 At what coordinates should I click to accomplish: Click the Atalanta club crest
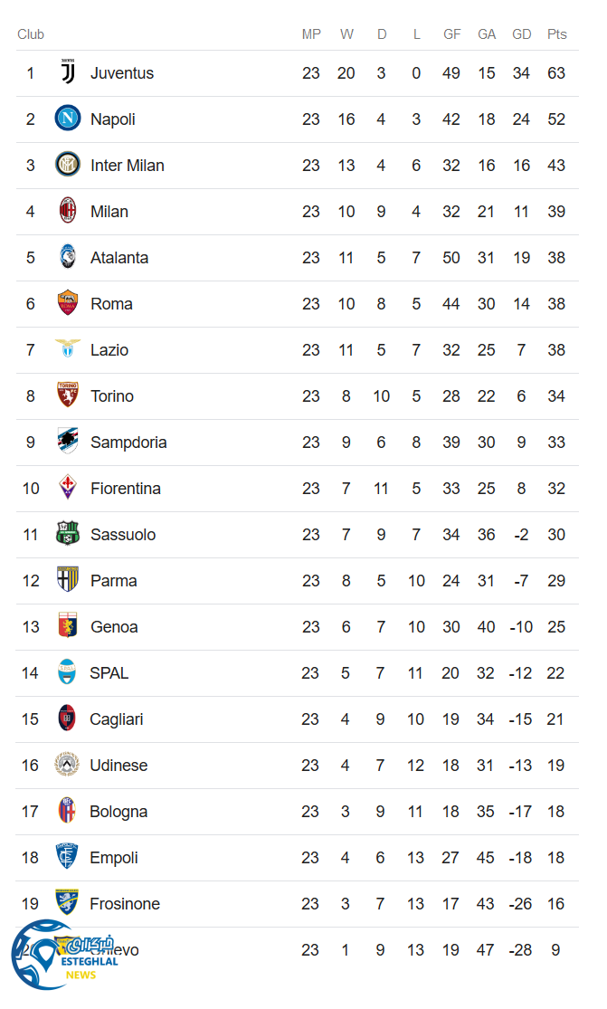point(68,257)
